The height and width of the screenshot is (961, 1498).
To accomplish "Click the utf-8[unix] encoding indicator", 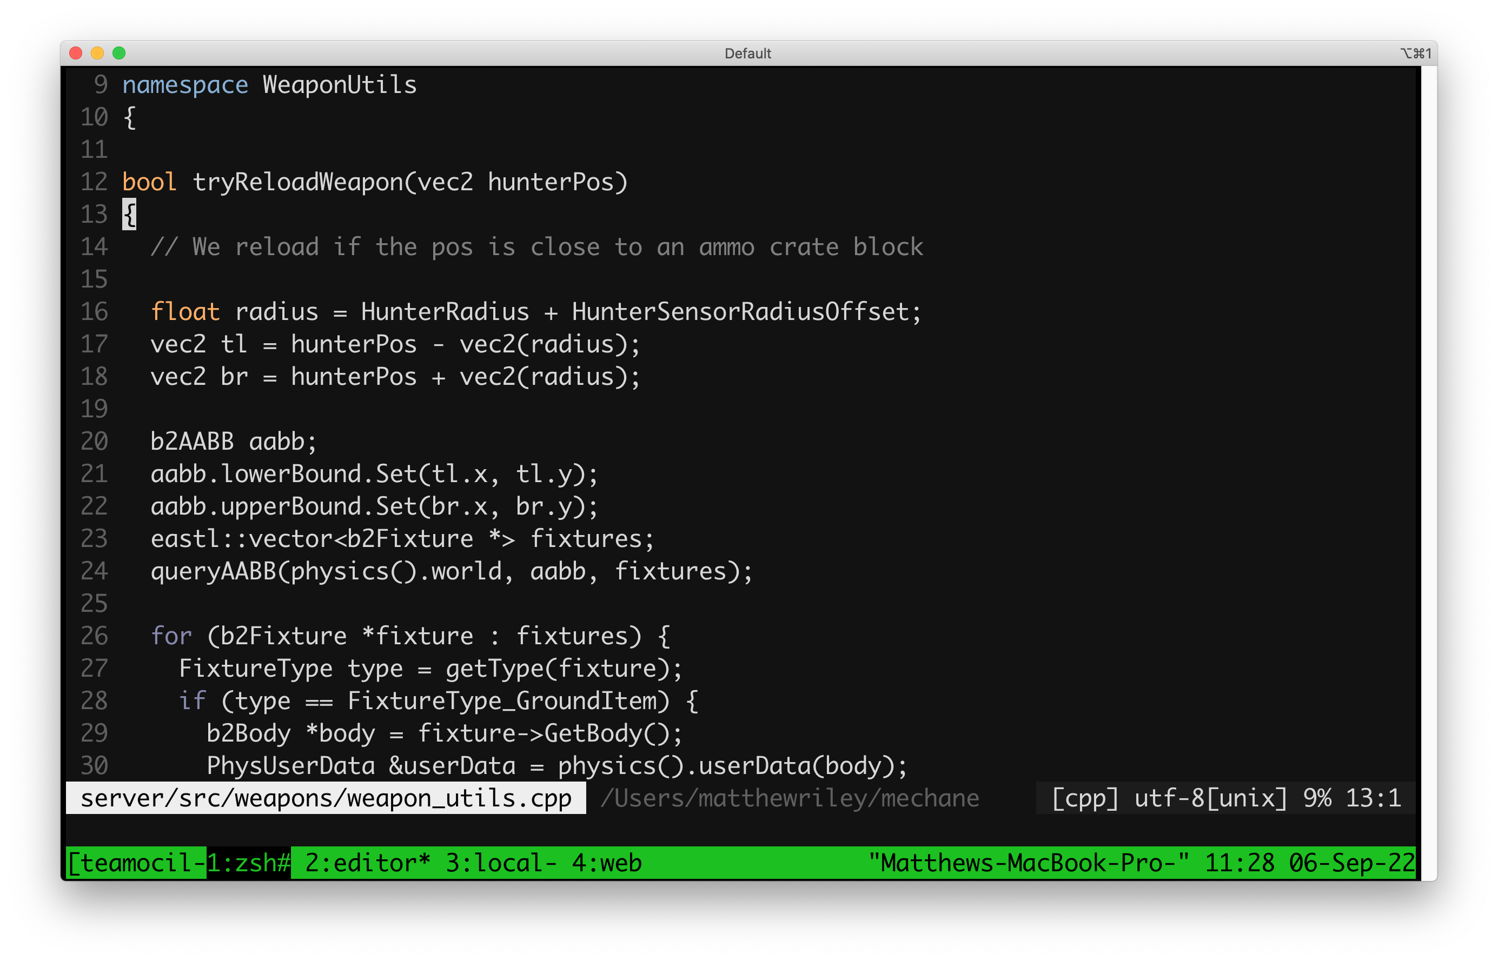I will click(x=1211, y=798).
